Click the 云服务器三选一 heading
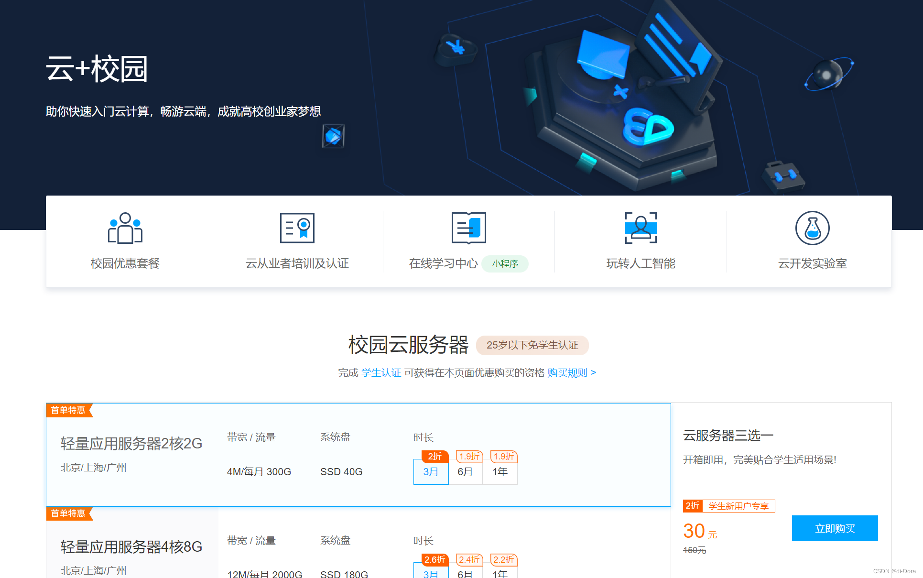923x578 pixels. tap(728, 436)
